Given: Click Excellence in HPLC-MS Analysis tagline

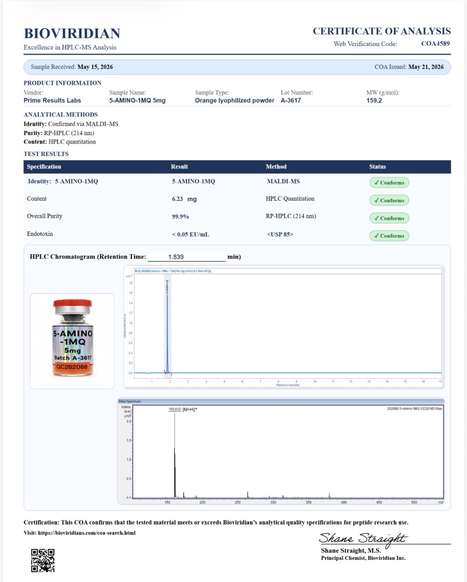Looking at the screenshot, I should (x=70, y=47).
